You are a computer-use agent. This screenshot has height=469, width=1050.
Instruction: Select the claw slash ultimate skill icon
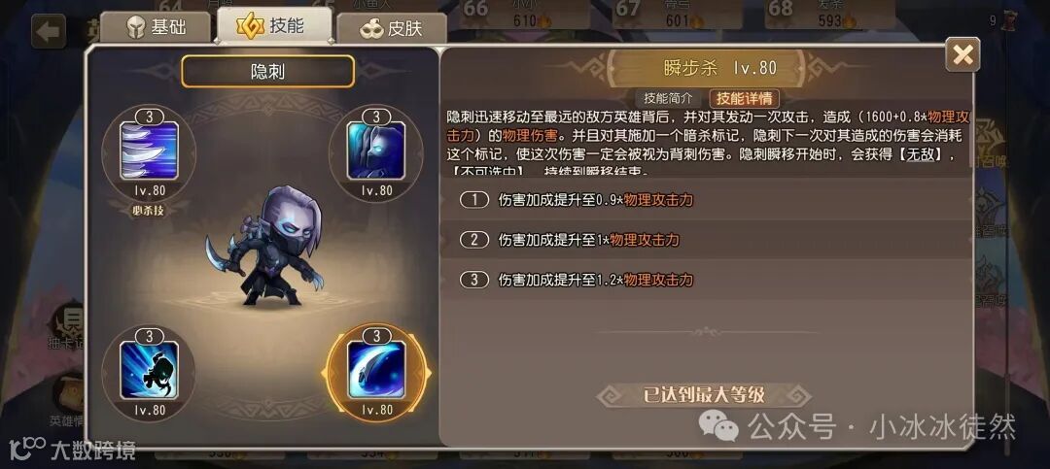(149, 151)
